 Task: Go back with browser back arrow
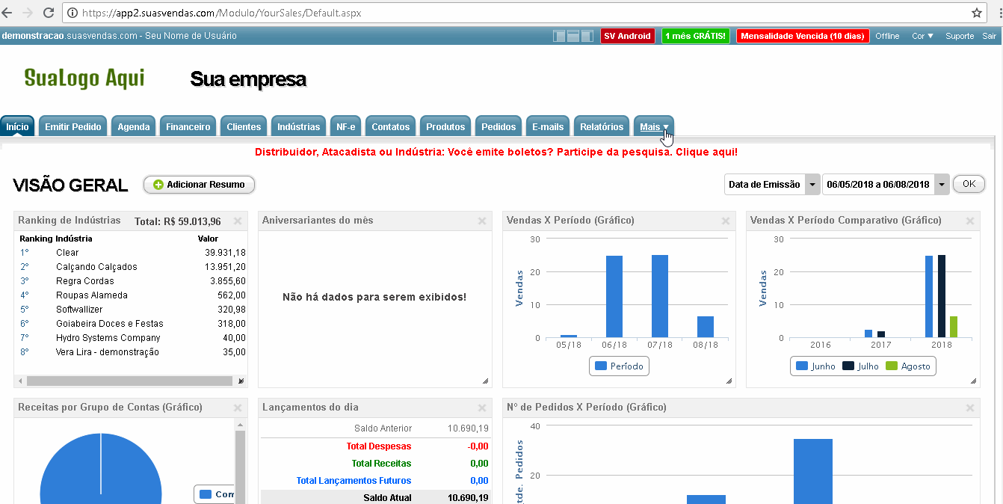point(7,13)
